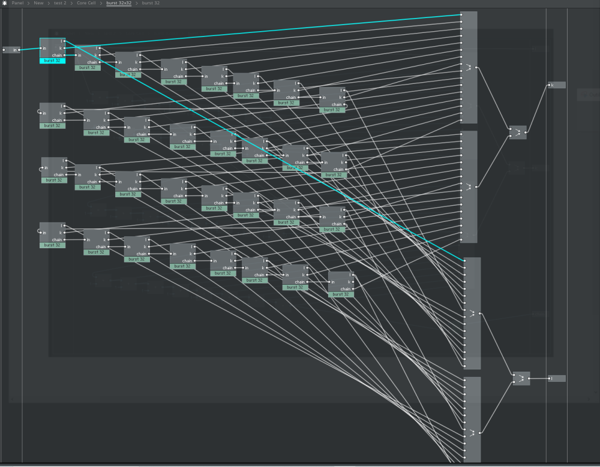Select the tall merge module receiving the cyan k wire

point(469,67)
